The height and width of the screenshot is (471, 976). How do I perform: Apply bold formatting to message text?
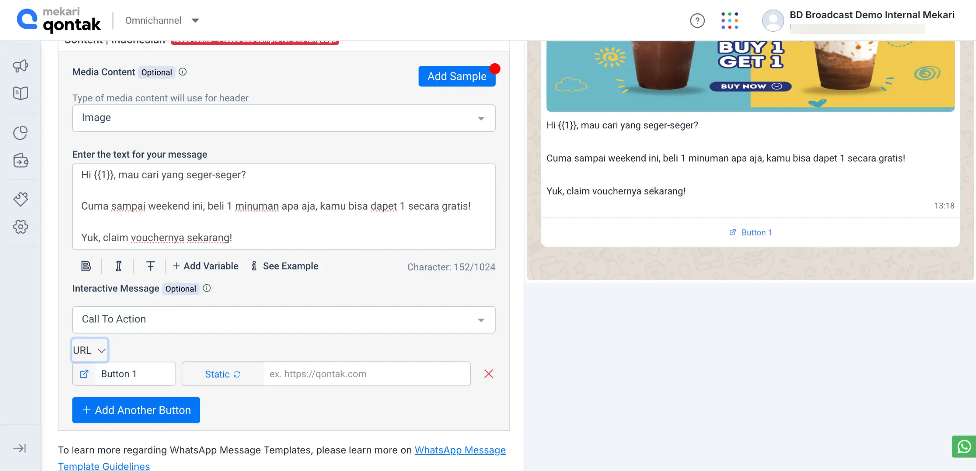[86, 266]
